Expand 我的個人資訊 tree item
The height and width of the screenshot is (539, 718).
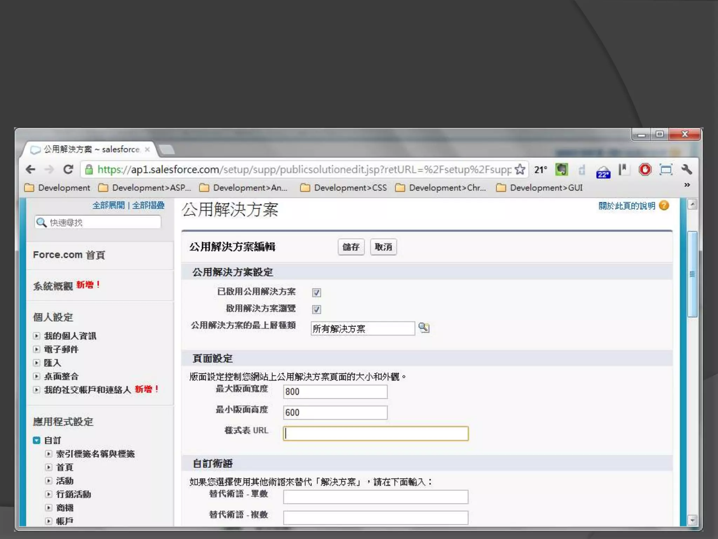pos(36,336)
